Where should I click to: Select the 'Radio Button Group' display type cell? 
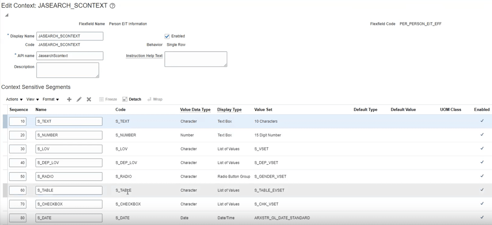234,177
